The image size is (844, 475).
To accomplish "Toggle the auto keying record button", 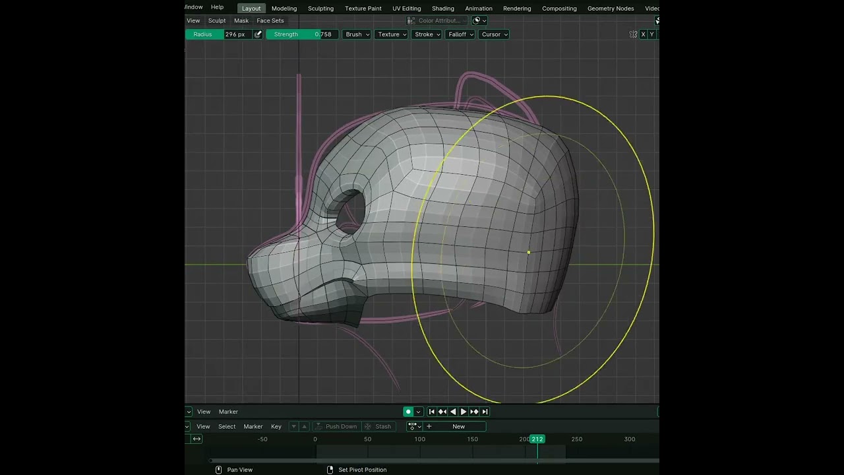I will (x=408, y=412).
